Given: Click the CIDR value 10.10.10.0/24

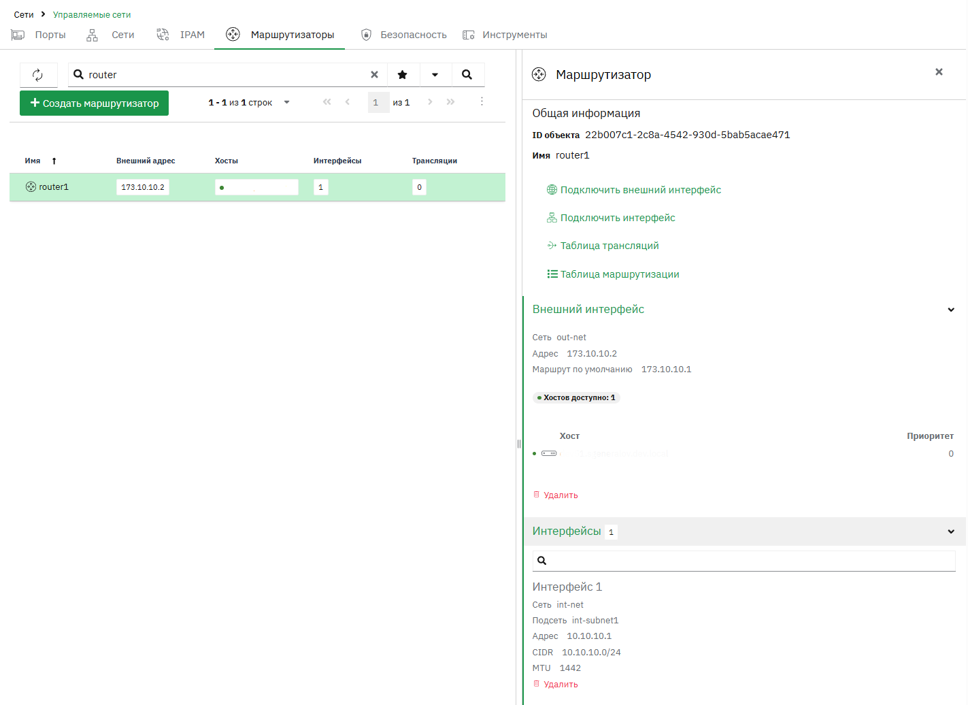Looking at the screenshot, I should pyautogui.click(x=591, y=653).
